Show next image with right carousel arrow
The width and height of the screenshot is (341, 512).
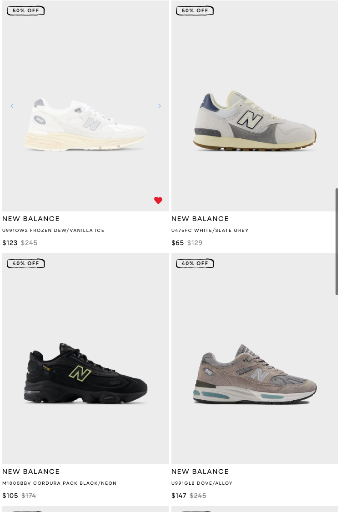(x=160, y=106)
